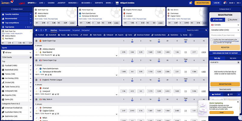This screenshot has width=242, height=121.
Task: Close the Market highlighting popup
Action: [x=238, y=102]
